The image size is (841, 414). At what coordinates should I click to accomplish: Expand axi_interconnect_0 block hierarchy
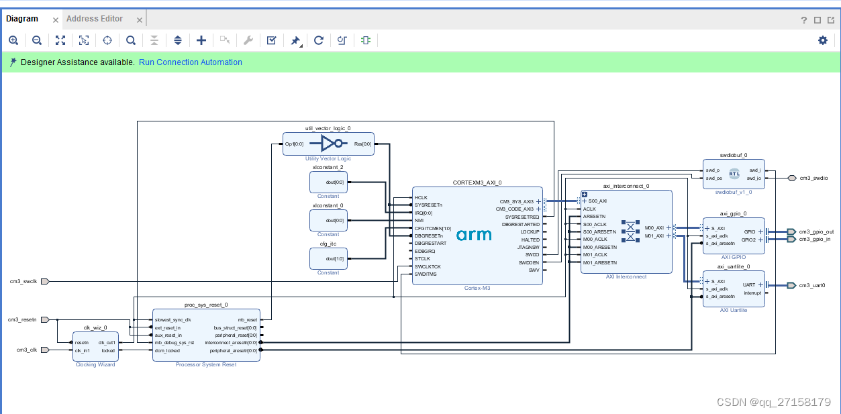point(585,194)
